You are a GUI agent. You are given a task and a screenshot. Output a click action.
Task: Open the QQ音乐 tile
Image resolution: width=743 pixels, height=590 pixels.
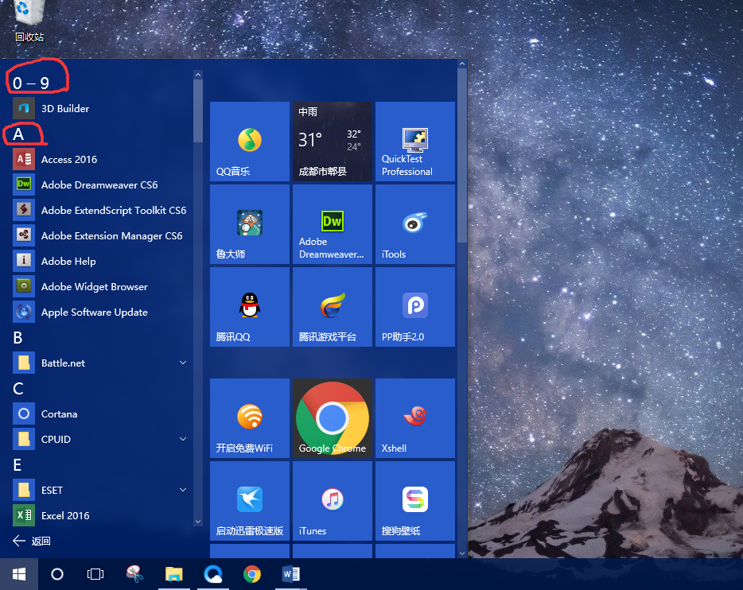(250, 142)
